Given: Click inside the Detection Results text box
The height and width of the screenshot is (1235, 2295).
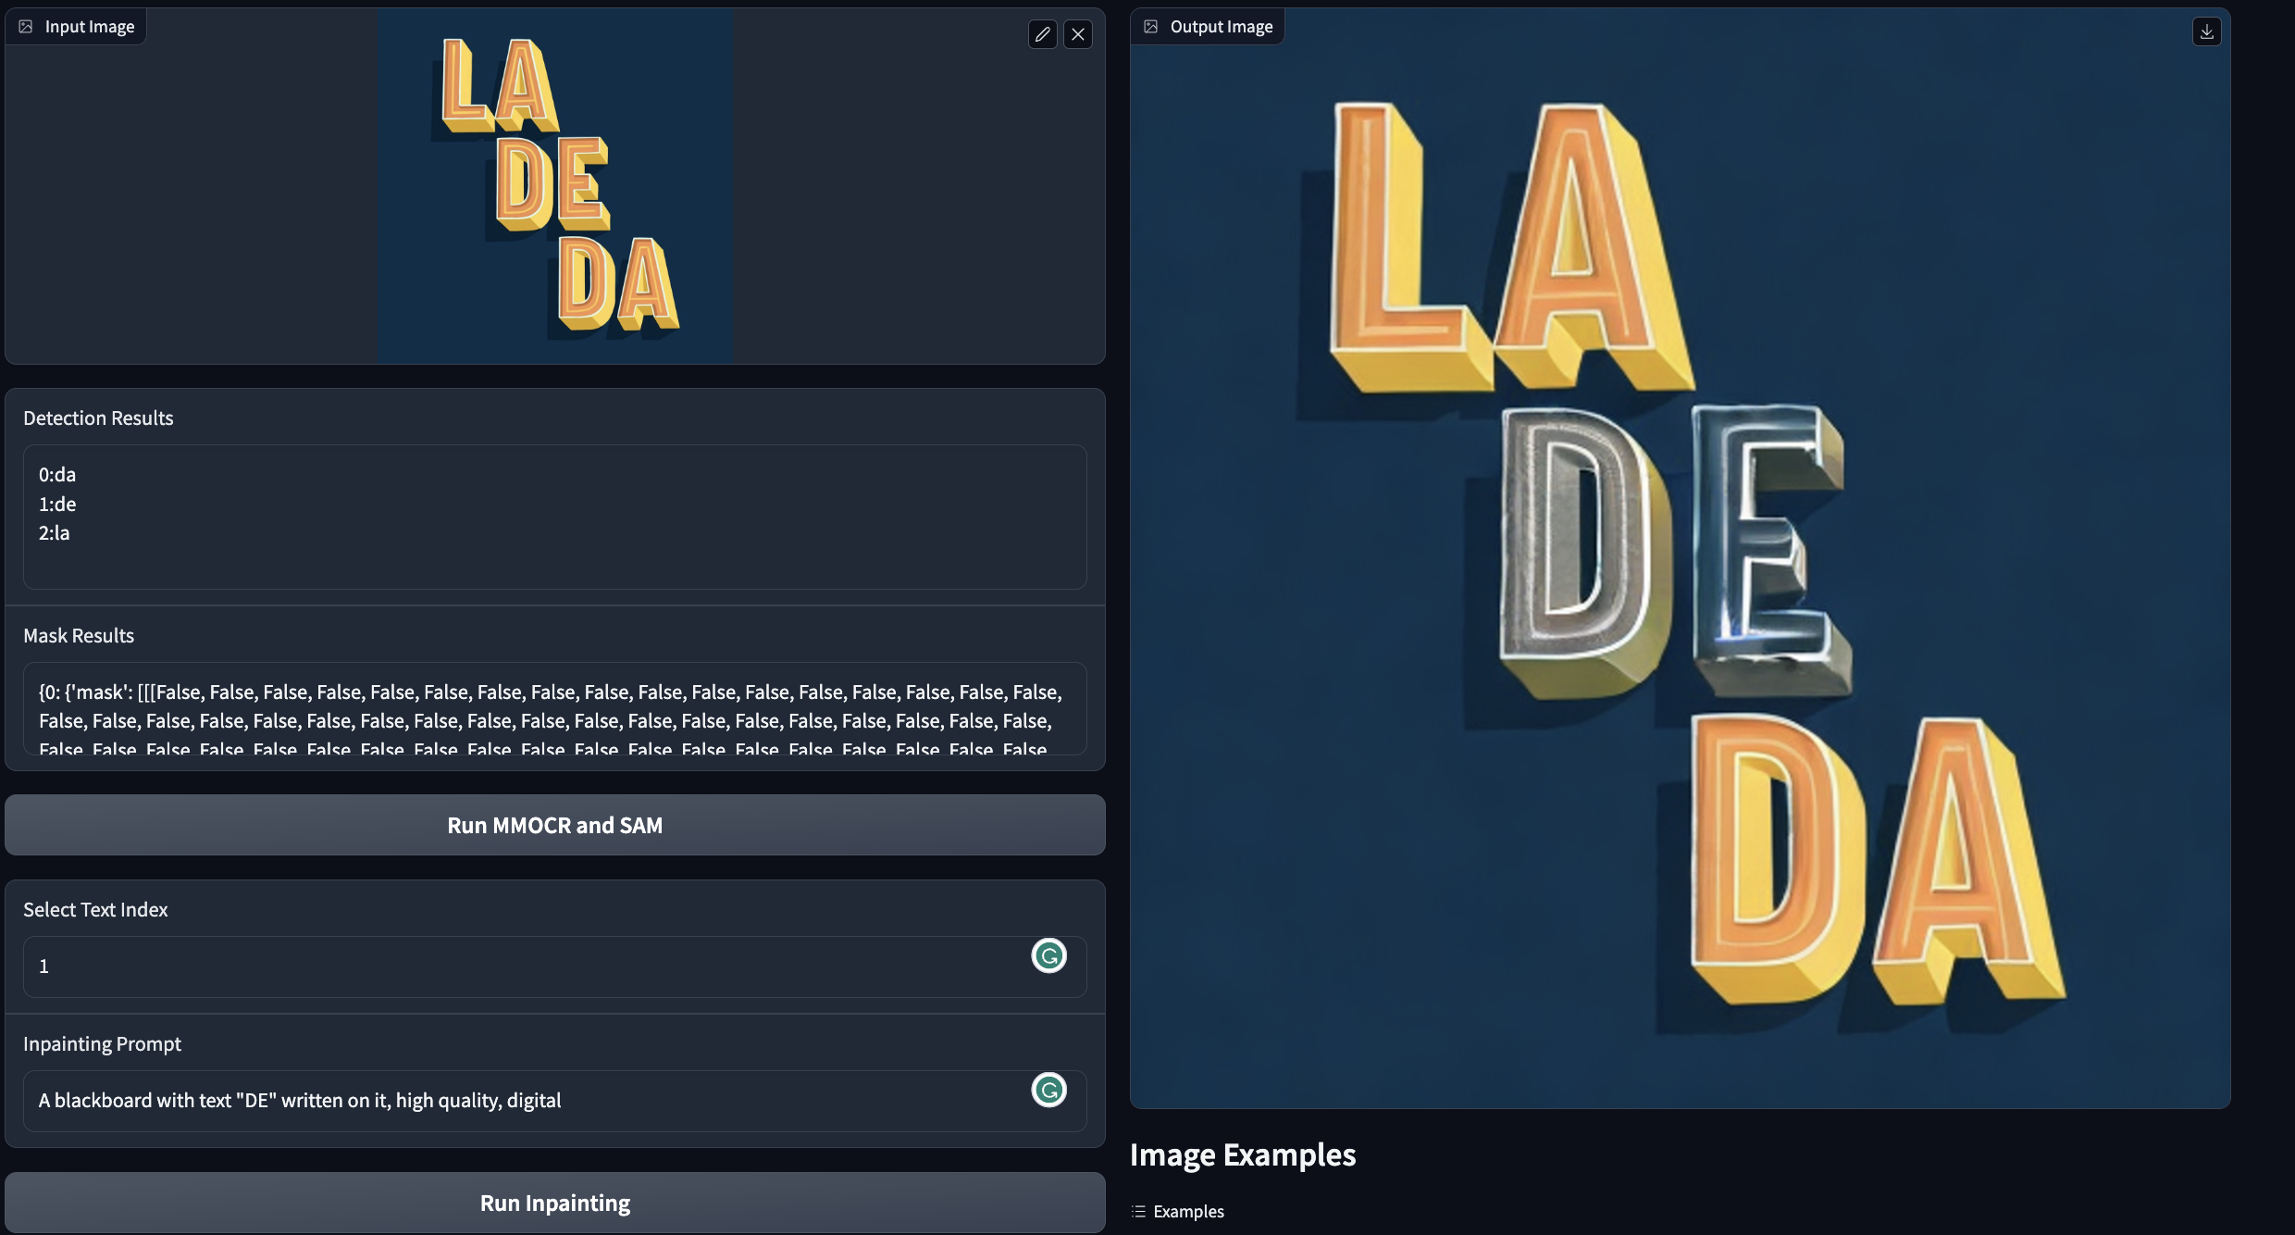Looking at the screenshot, I should [555, 517].
